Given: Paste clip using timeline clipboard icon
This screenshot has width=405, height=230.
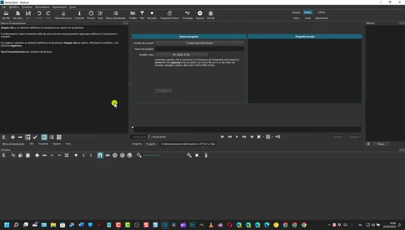Looking at the screenshot, I should [x=28, y=155].
